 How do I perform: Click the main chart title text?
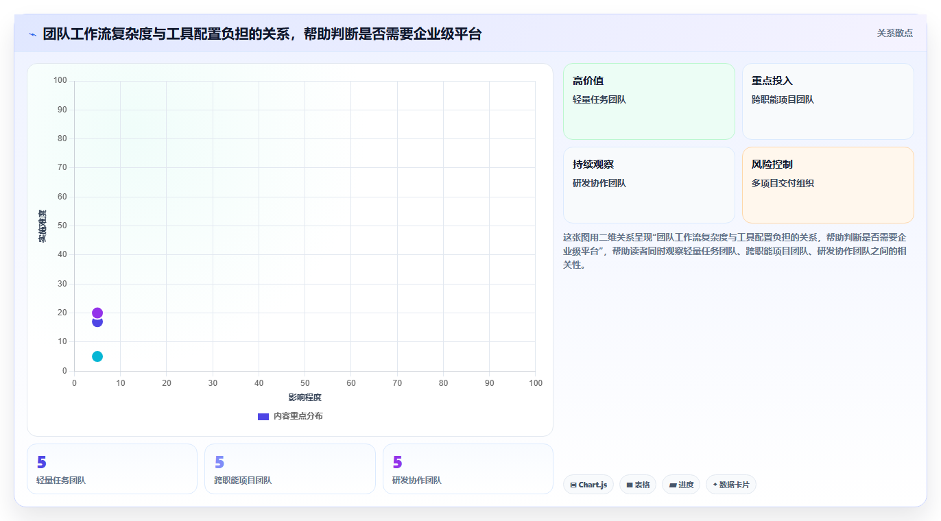point(262,34)
